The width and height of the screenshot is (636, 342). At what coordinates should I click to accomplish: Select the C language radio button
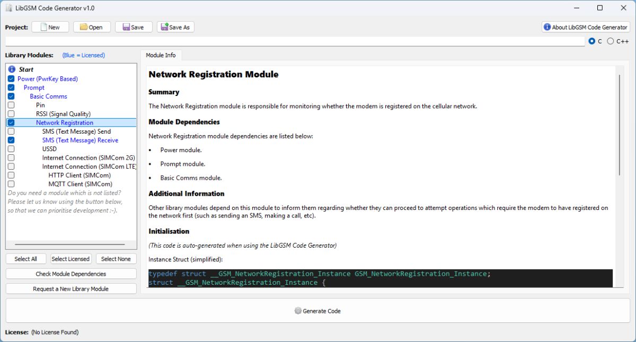point(592,41)
